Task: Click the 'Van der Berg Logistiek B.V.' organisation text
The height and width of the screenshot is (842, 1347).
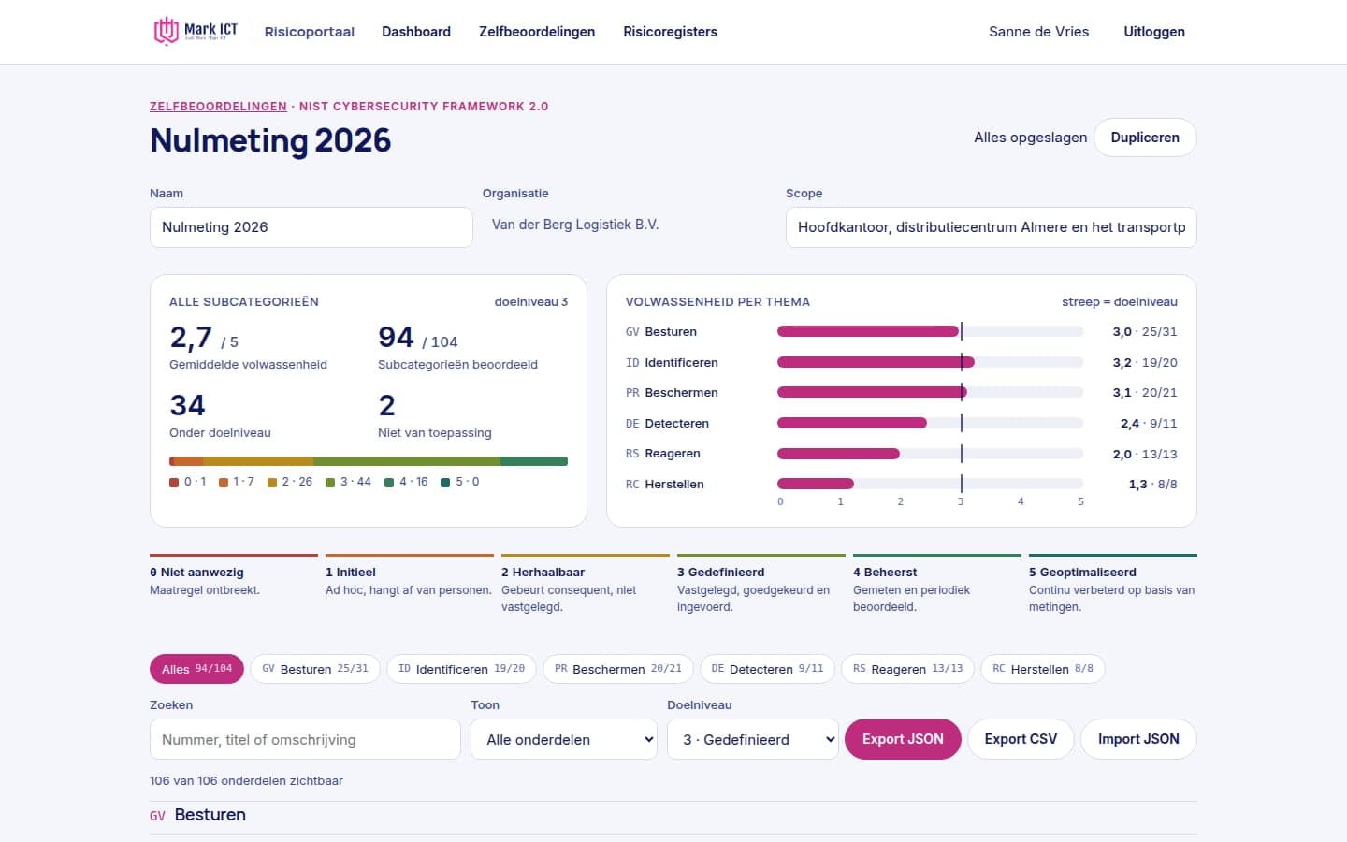Action: coord(575,225)
